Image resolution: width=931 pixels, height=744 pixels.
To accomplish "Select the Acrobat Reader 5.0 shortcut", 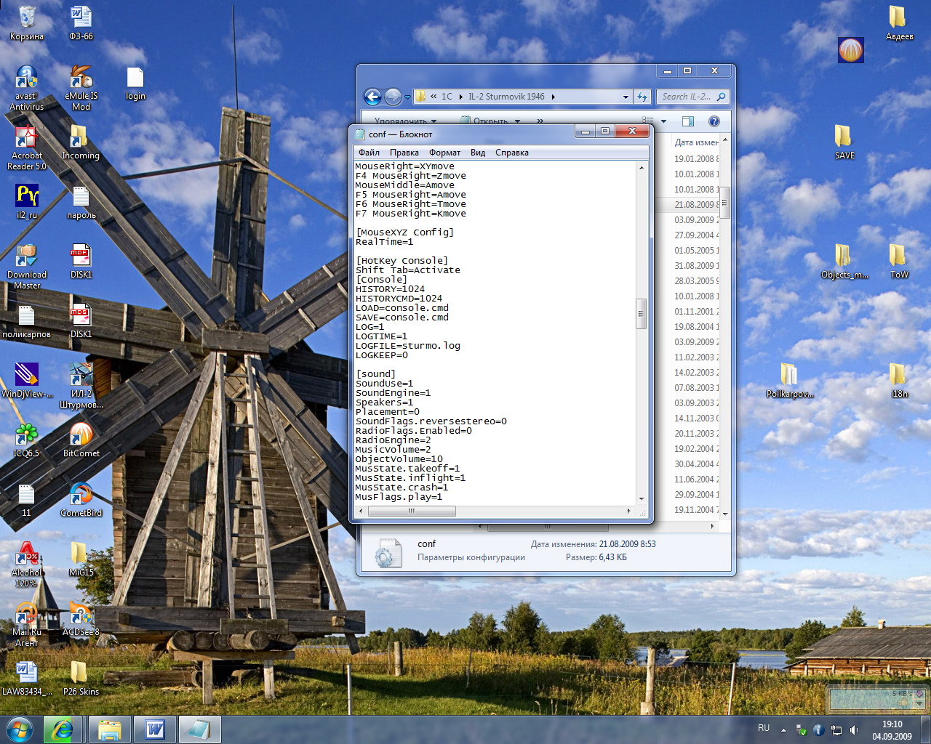I will (x=27, y=147).
